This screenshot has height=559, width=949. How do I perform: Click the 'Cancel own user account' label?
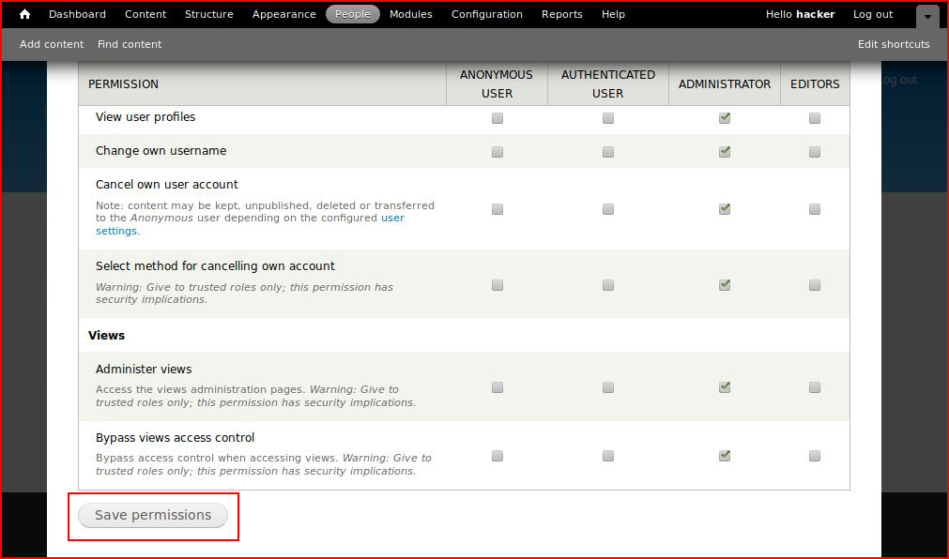click(167, 185)
